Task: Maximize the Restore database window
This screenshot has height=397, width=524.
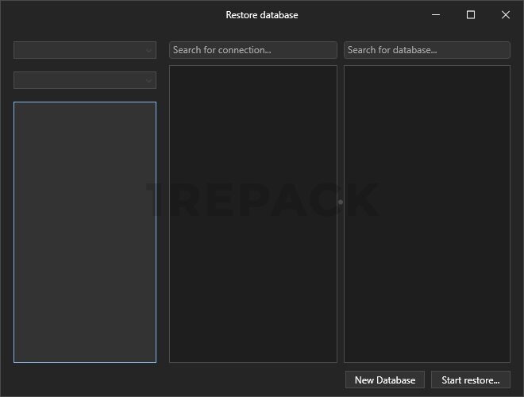Action: (471, 15)
